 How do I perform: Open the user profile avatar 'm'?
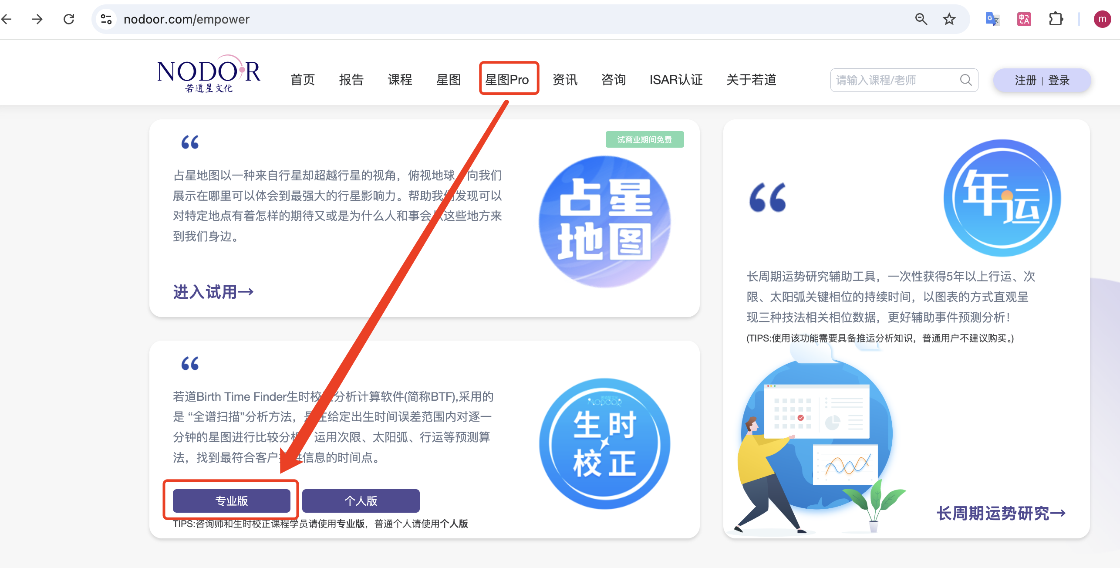1102,19
